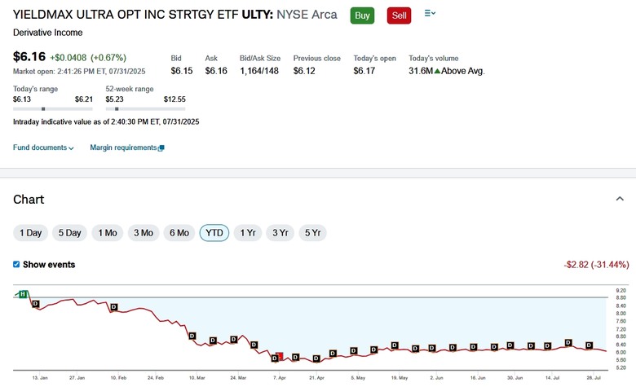Select the 5 Day chart range
This screenshot has width=636, height=387.
[69, 233]
